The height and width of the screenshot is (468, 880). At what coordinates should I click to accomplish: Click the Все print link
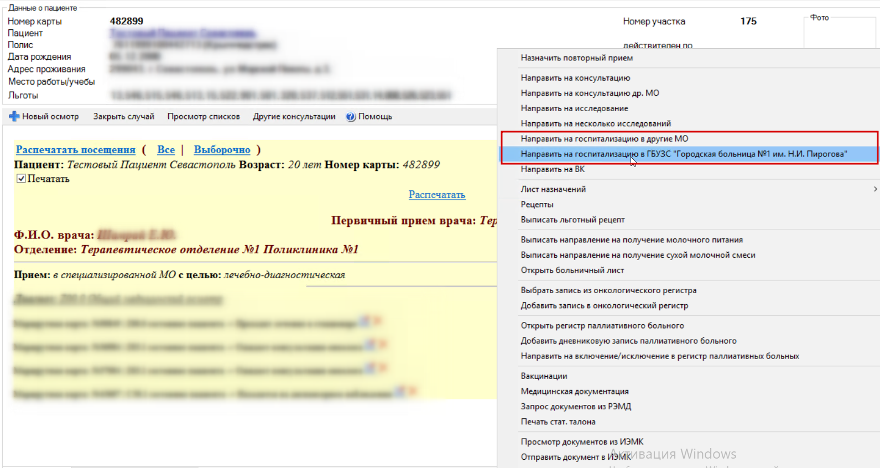tap(166, 149)
